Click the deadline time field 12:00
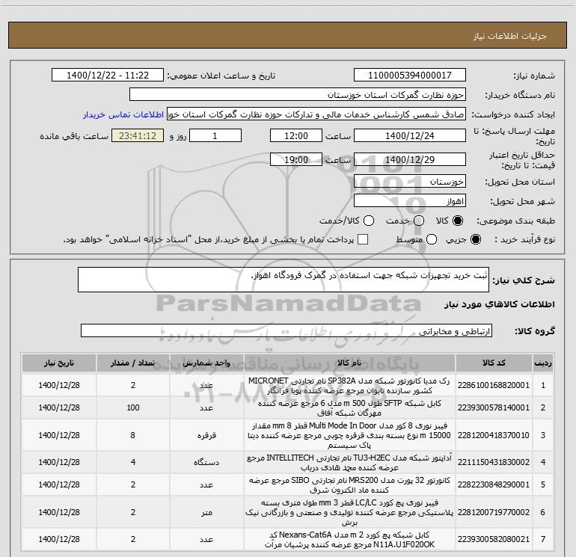This screenshot has height=557, width=576. click(296, 135)
